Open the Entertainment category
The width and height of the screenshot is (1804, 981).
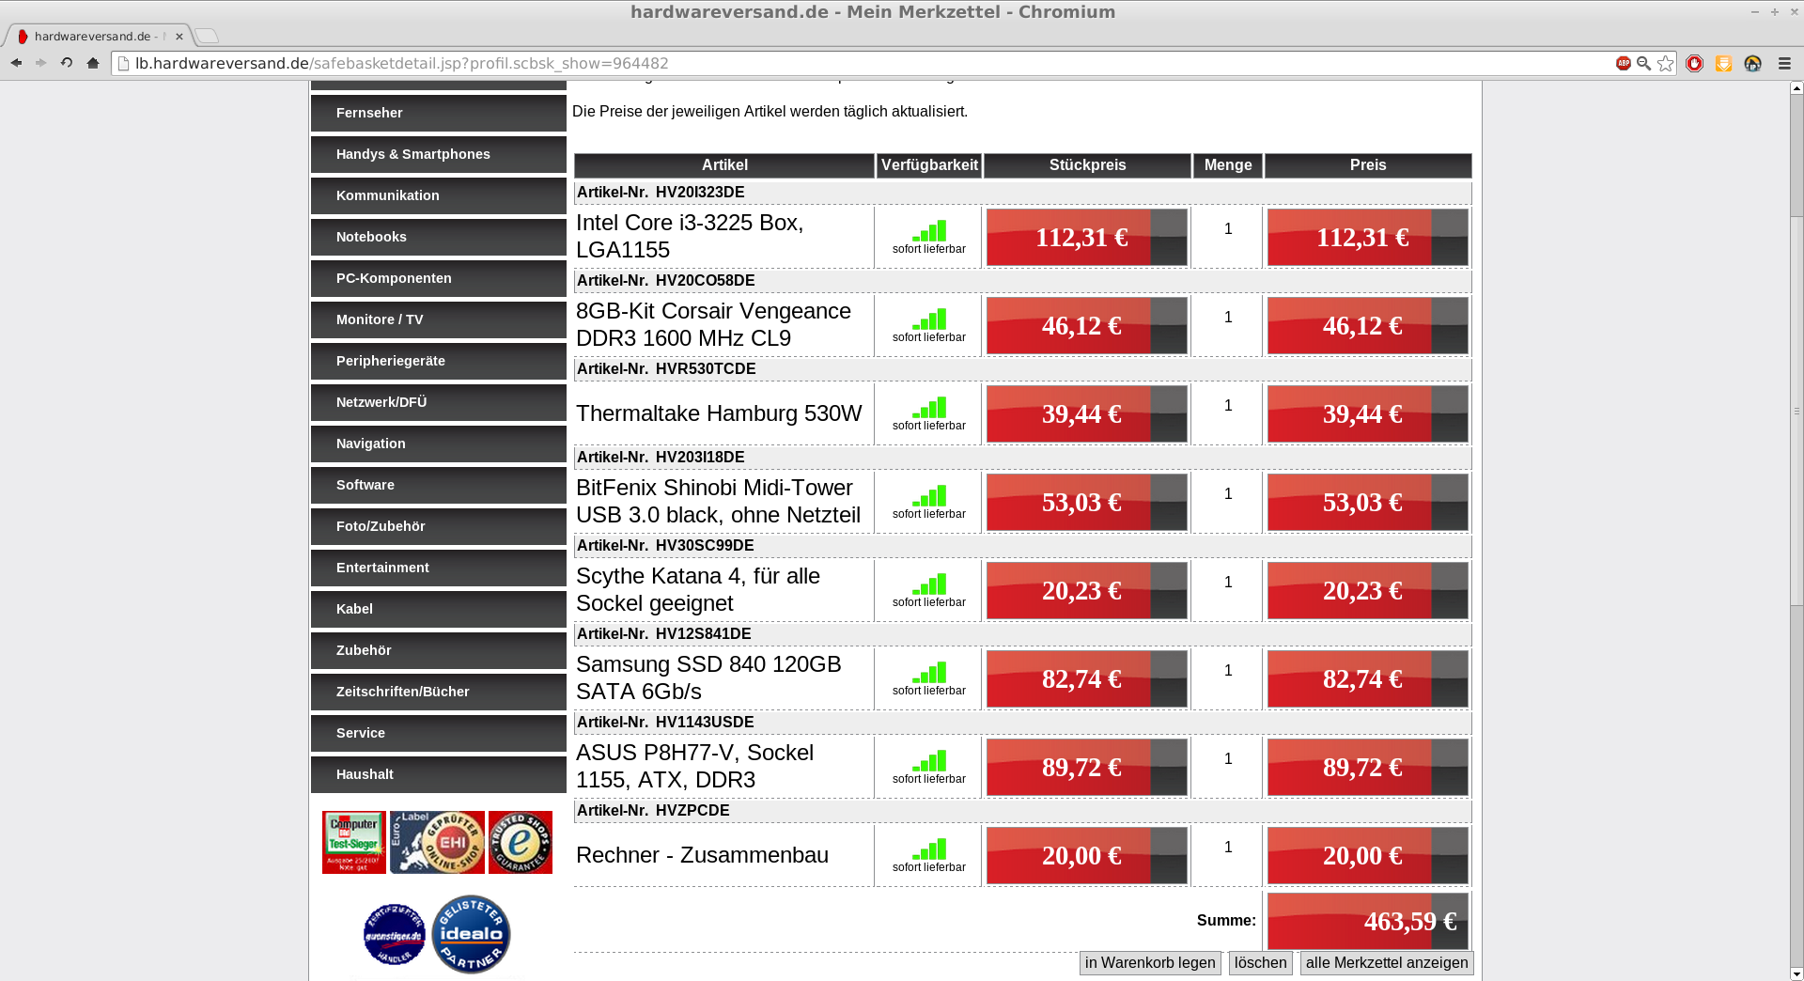(x=439, y=568)
